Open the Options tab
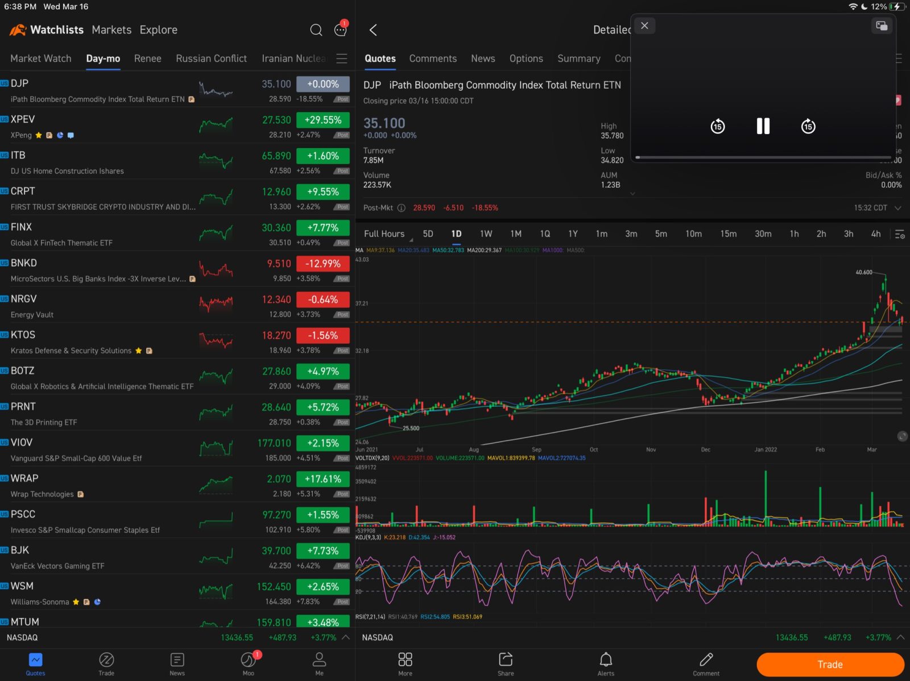This screenshot has width=910, height=681. coord(526,59)
